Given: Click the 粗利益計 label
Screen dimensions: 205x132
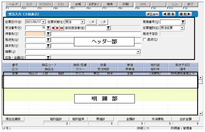Looking at the screenshot, I should point(56,119).
